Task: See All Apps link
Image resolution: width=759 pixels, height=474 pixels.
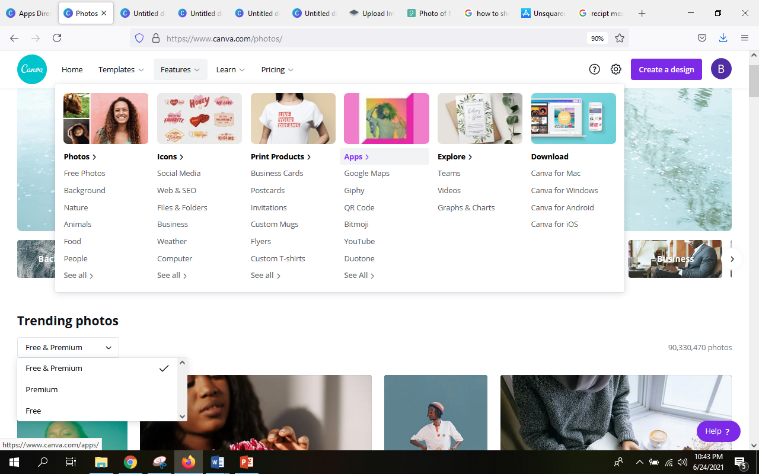Action: point(359,276)
